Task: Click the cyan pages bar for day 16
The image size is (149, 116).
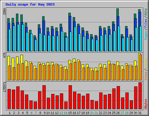Action: (x=75, y=39)
